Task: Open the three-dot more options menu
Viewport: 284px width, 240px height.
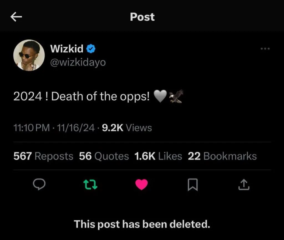Action: (265, 49)
